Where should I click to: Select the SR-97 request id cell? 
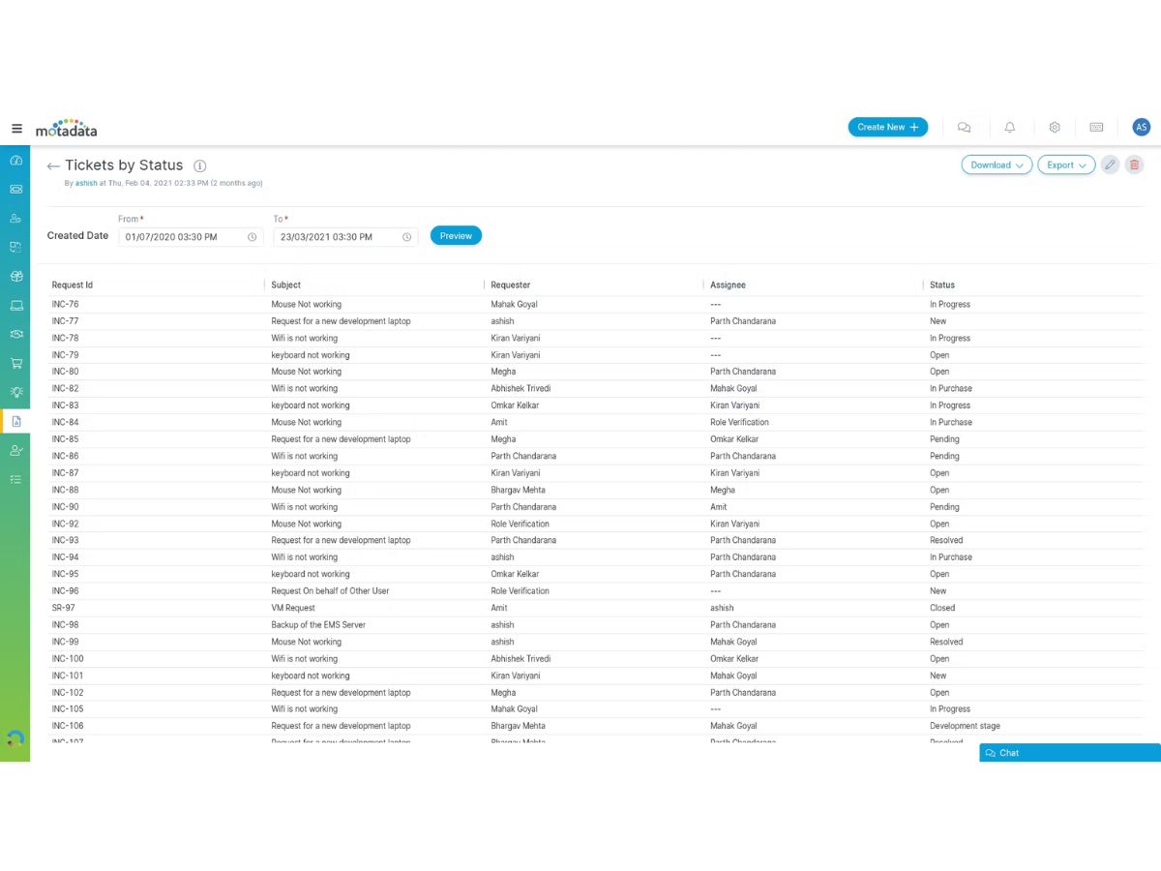click(64, 608)
